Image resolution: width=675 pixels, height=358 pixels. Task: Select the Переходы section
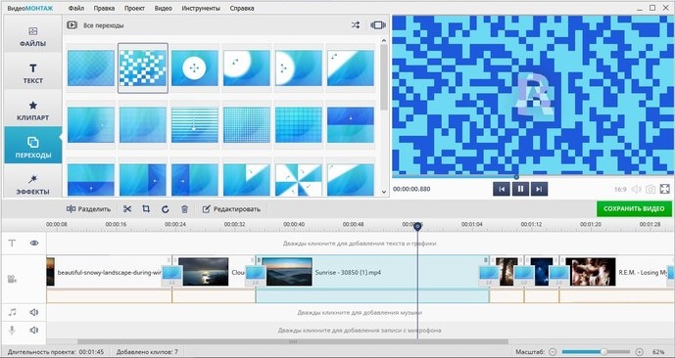click(x=32, y=146)
